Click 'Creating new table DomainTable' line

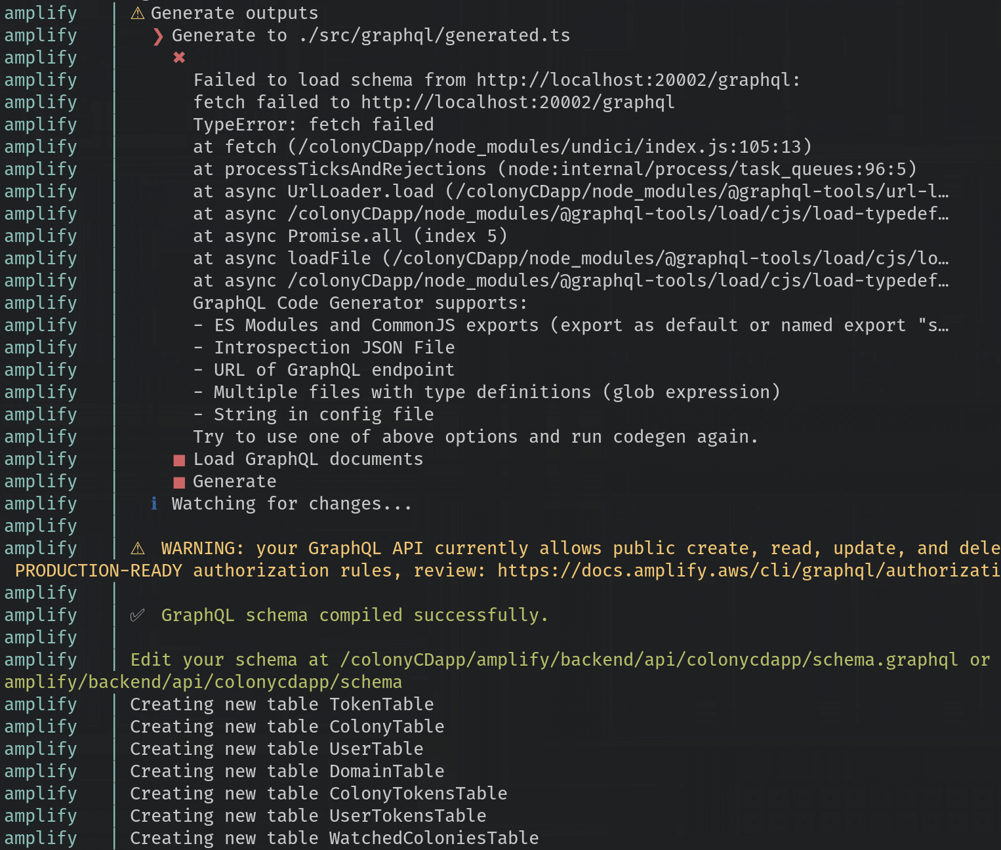287,771
